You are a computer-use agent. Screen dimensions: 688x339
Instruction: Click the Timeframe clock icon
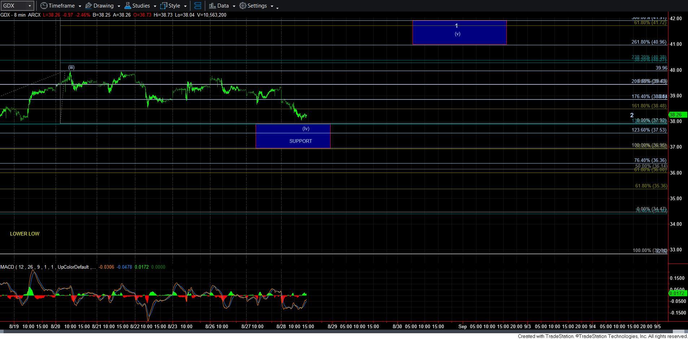44,6
